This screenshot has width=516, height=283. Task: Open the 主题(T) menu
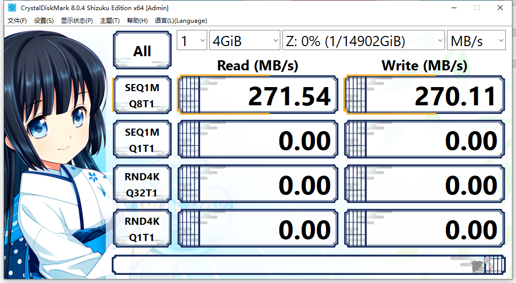coord(110,21)
